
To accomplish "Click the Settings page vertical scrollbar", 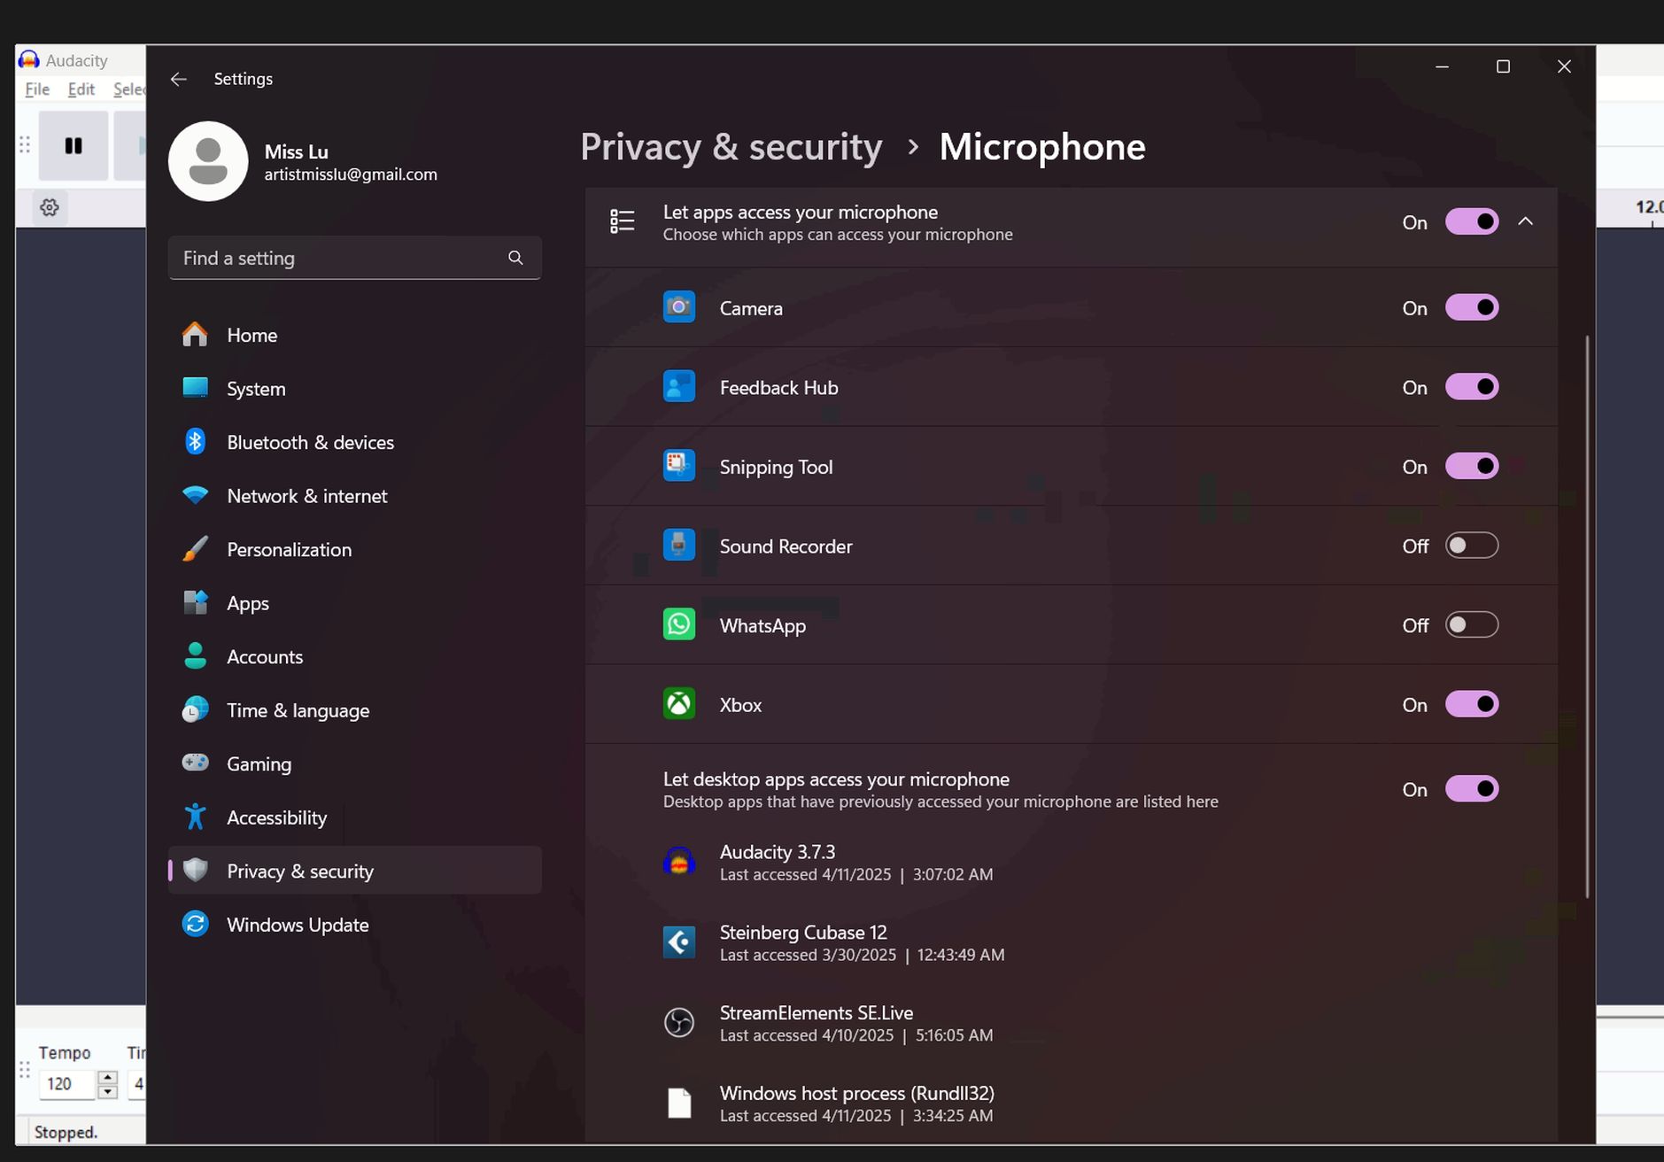I will click(x=1587, y=616).
